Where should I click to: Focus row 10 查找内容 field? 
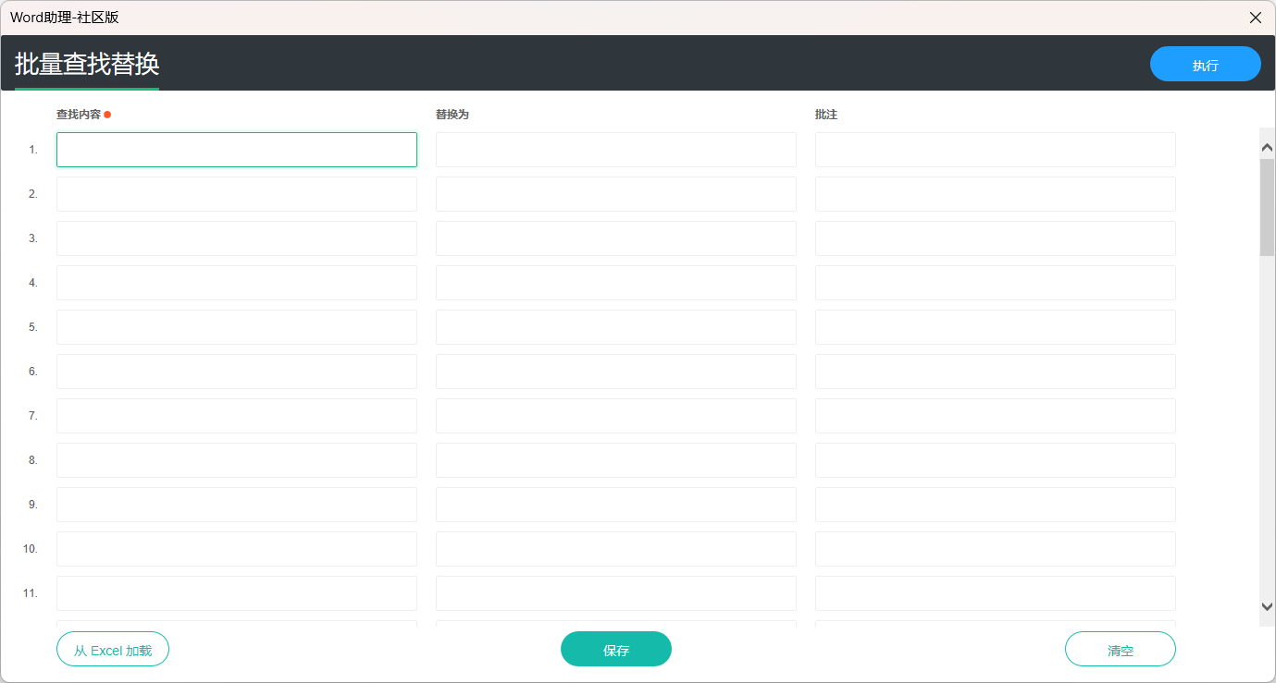237,549
